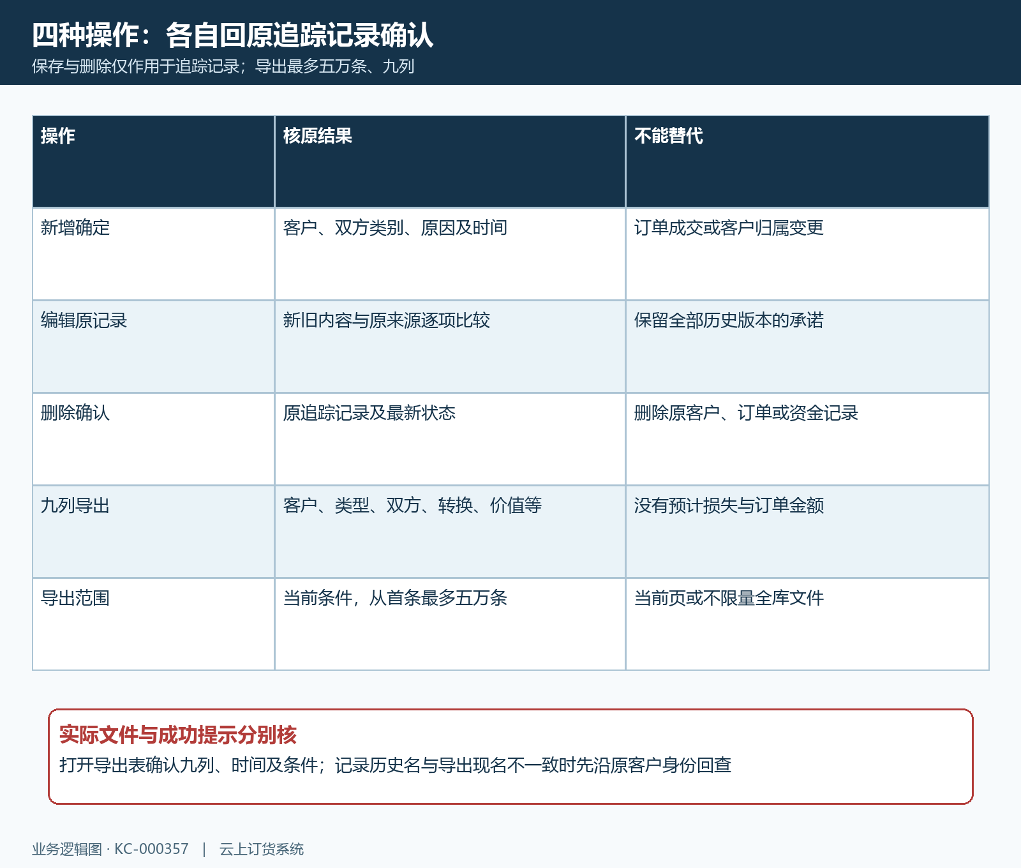Click the subtitle starting with 保存与删除仅作用于追踪记录
Viewport: 1021px width, 868px height.
click(223, 66)
